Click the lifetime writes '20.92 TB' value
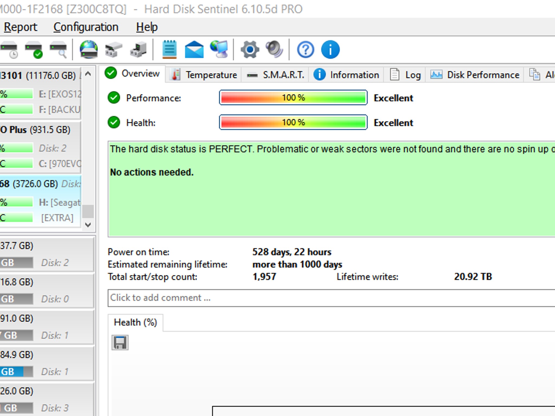Screen dimensions: 555x416 [x=473, y=277]
